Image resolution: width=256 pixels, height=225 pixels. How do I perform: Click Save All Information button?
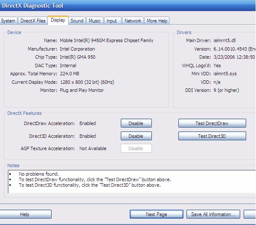coord(213,214)
